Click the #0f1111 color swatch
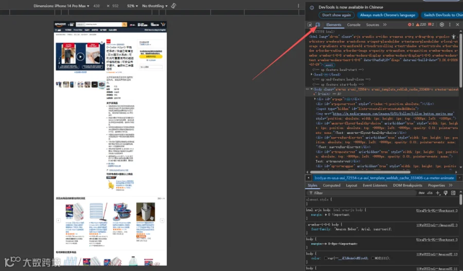 (372, 258)
